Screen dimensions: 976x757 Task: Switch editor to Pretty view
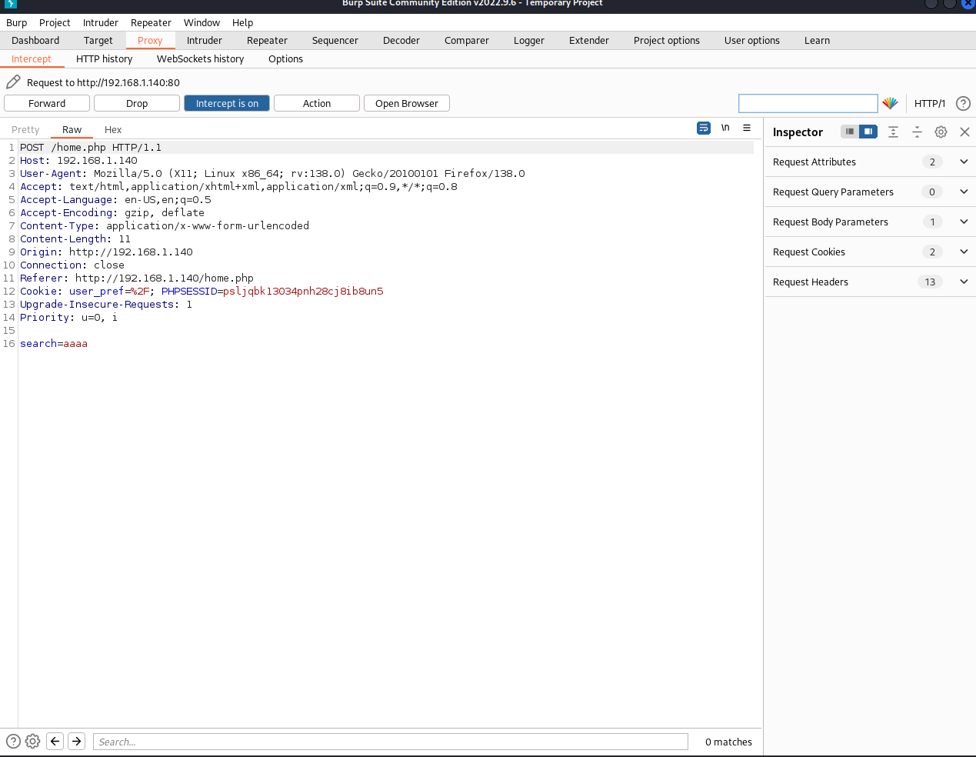pyautogui.click(x=25, y=129)
